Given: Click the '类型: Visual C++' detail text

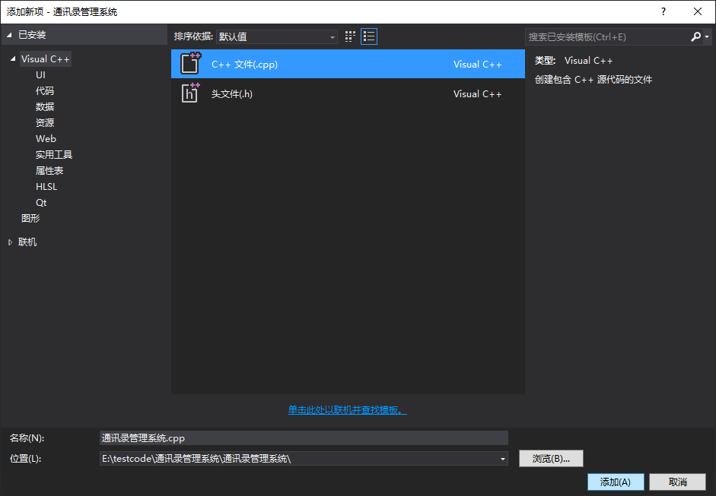Looking at the screenshot, I should coord(574,61).
